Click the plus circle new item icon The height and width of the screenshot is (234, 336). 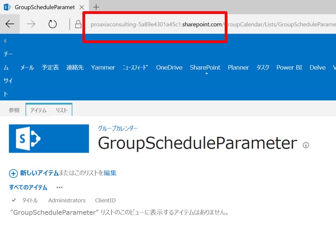tap(13, 173)
